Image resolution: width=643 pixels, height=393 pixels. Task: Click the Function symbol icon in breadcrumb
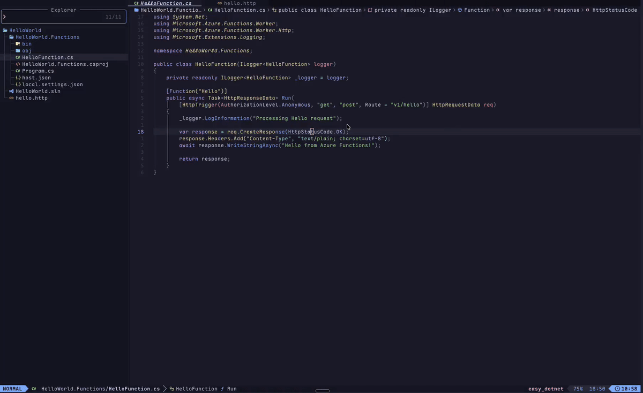click(460, 10)
